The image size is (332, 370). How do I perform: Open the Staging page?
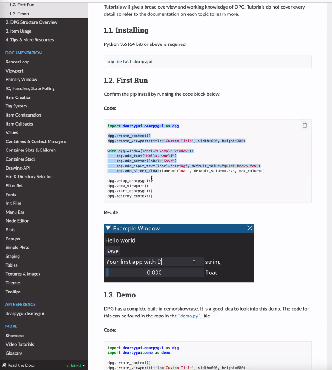[13, 257]
